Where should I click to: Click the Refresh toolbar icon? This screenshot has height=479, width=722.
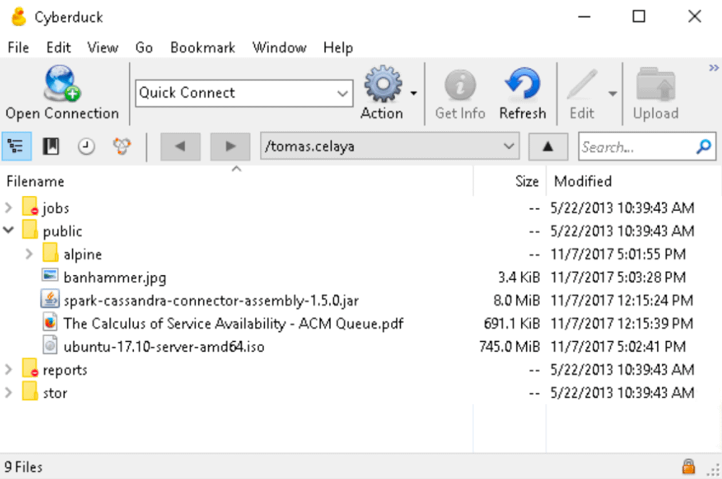click(x=522, y=84)
